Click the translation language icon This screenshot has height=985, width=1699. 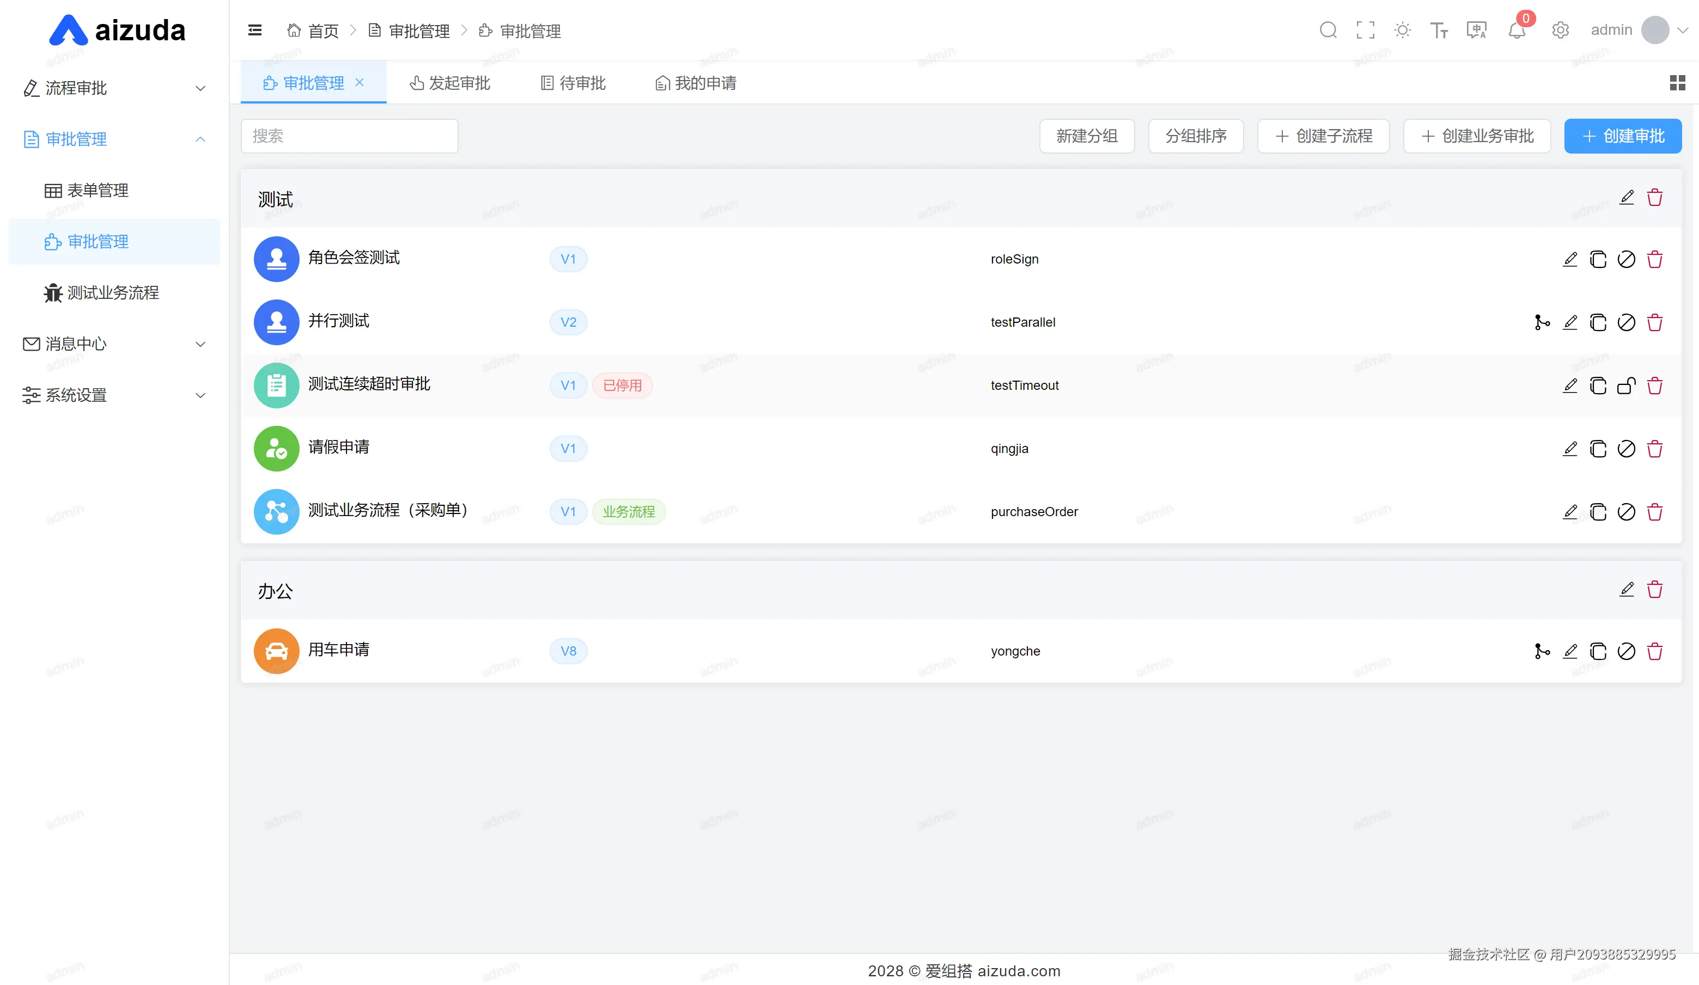tap(1477, 30)
